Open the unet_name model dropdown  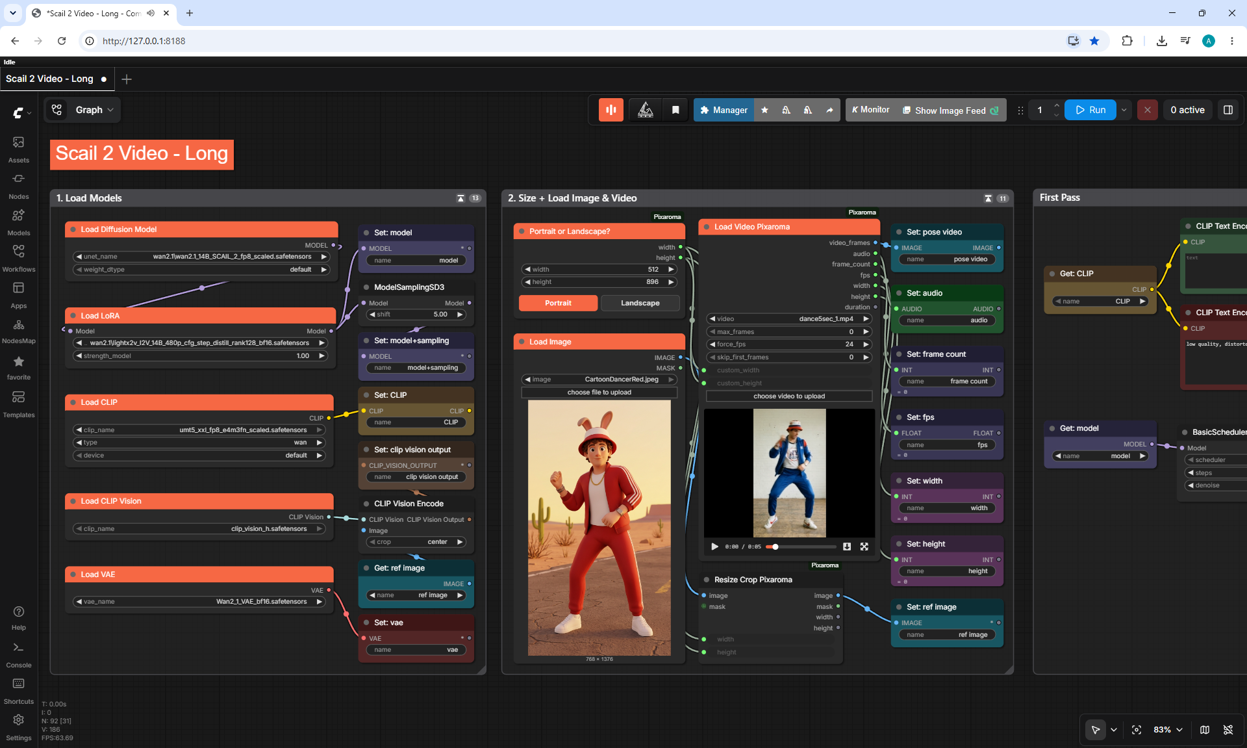click(201, 257)
